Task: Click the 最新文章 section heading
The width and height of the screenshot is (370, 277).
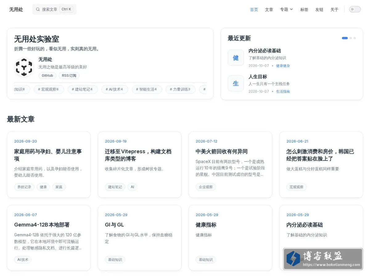Action: coord(21,119)
